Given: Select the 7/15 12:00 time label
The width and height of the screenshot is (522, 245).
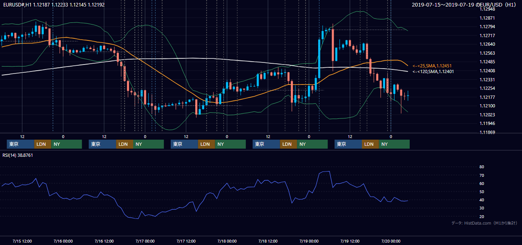Looking at the screenshot, I should (x=22, y=241).
